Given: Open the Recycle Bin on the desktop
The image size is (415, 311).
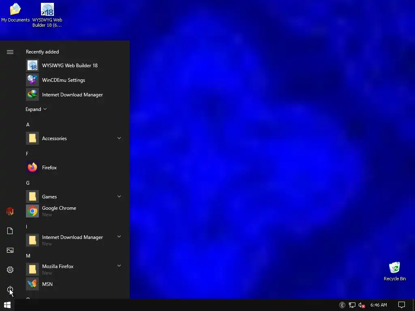Looking at the screenshot, I should point(395,271).
